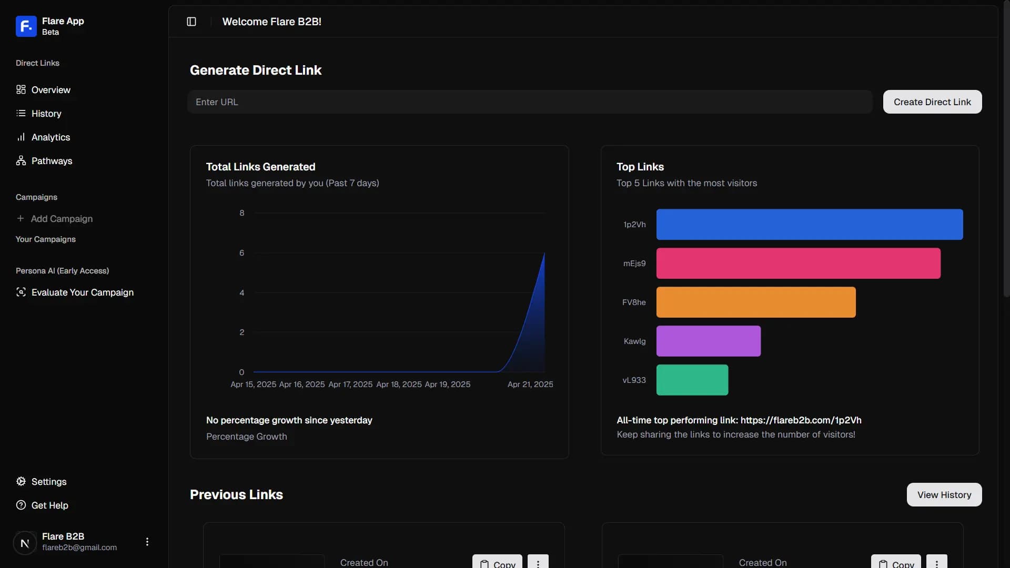This screenshot has height=568, width=1010.
Task: Click the Apr 15, 2025 axis label
Action: pos(253,384)
